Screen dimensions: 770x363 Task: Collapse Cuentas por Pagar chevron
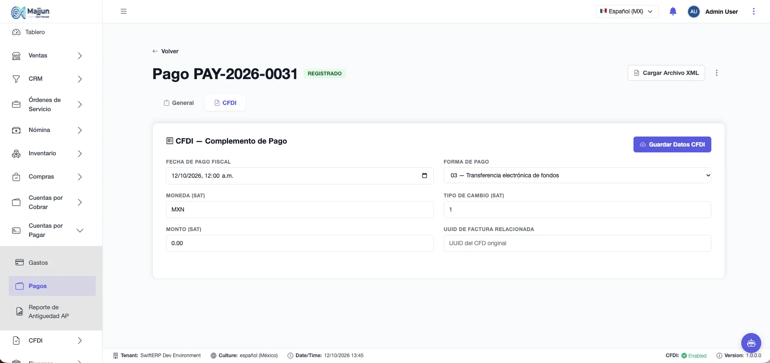[x=80, y=230]
